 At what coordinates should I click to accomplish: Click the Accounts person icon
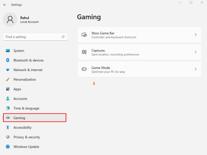[x=8, y=99]
